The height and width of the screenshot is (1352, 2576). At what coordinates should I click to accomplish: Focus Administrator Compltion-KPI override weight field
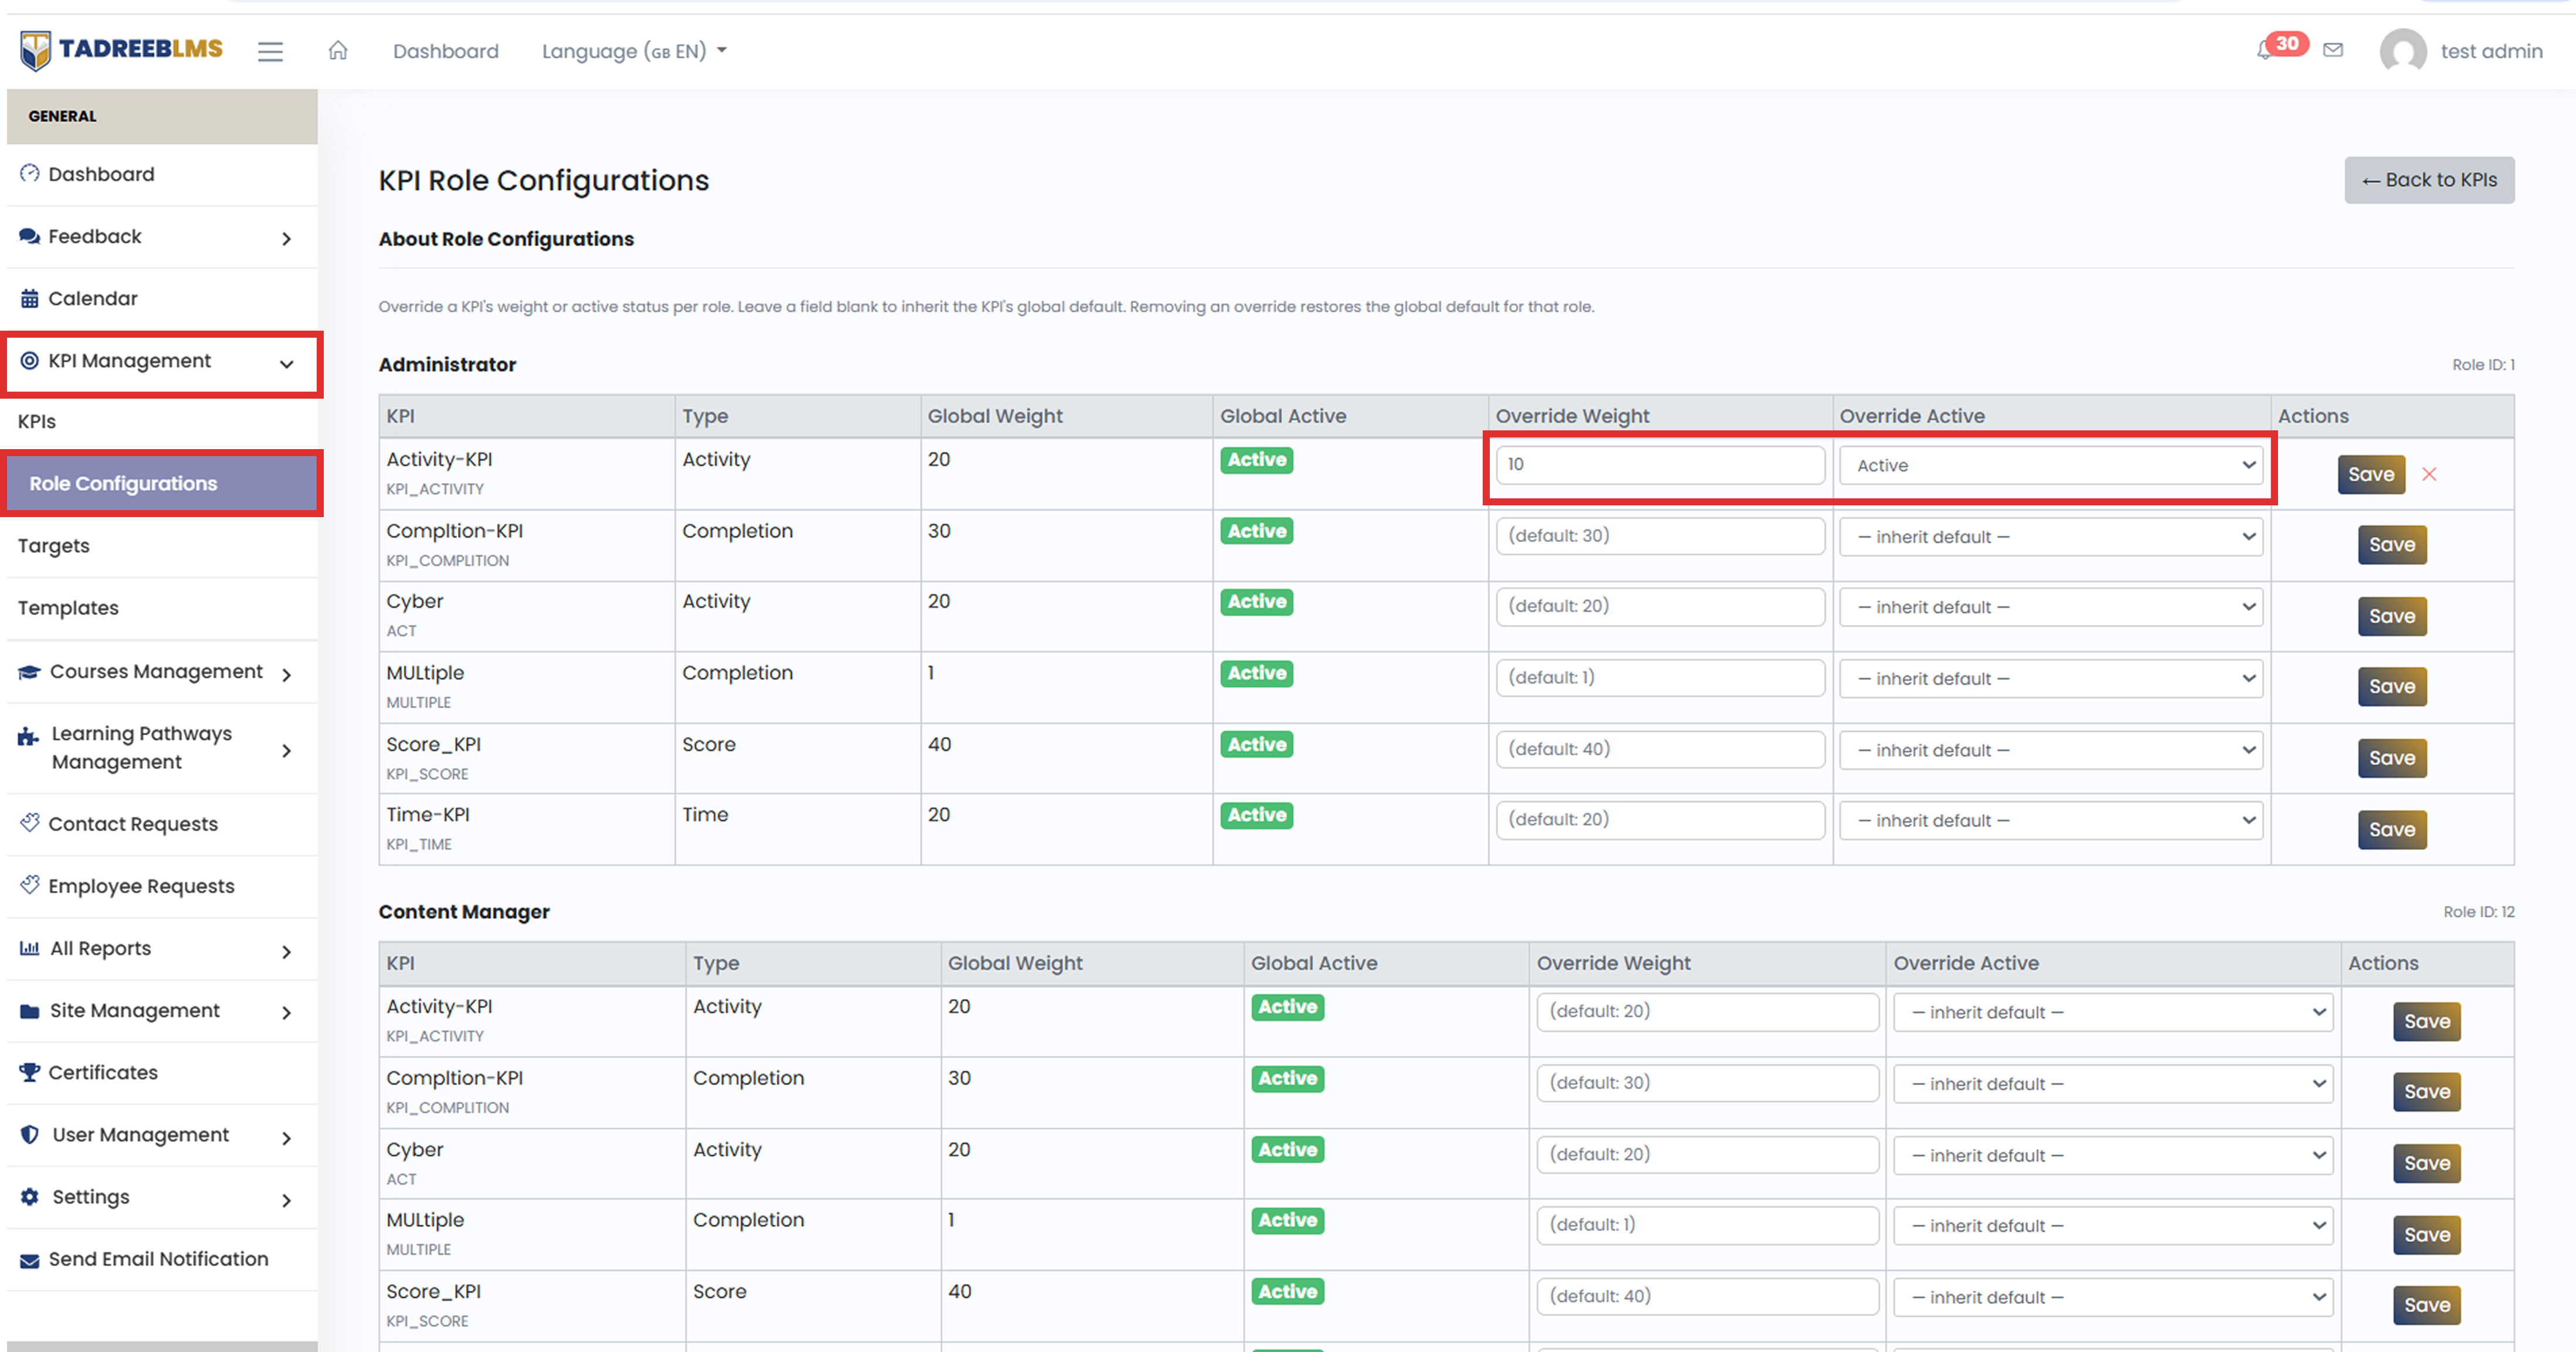(1660, 536)
